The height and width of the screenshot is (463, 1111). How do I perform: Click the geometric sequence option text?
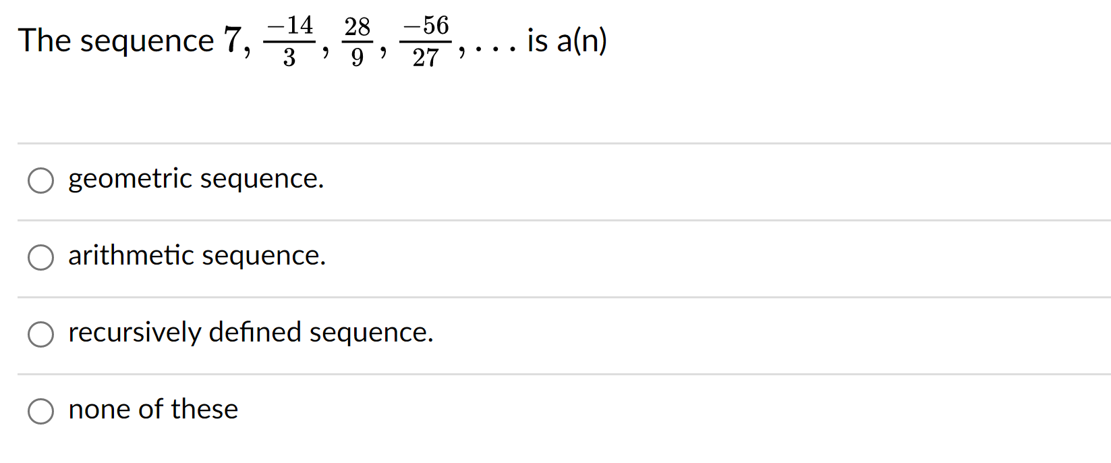(x=196, y=180)
